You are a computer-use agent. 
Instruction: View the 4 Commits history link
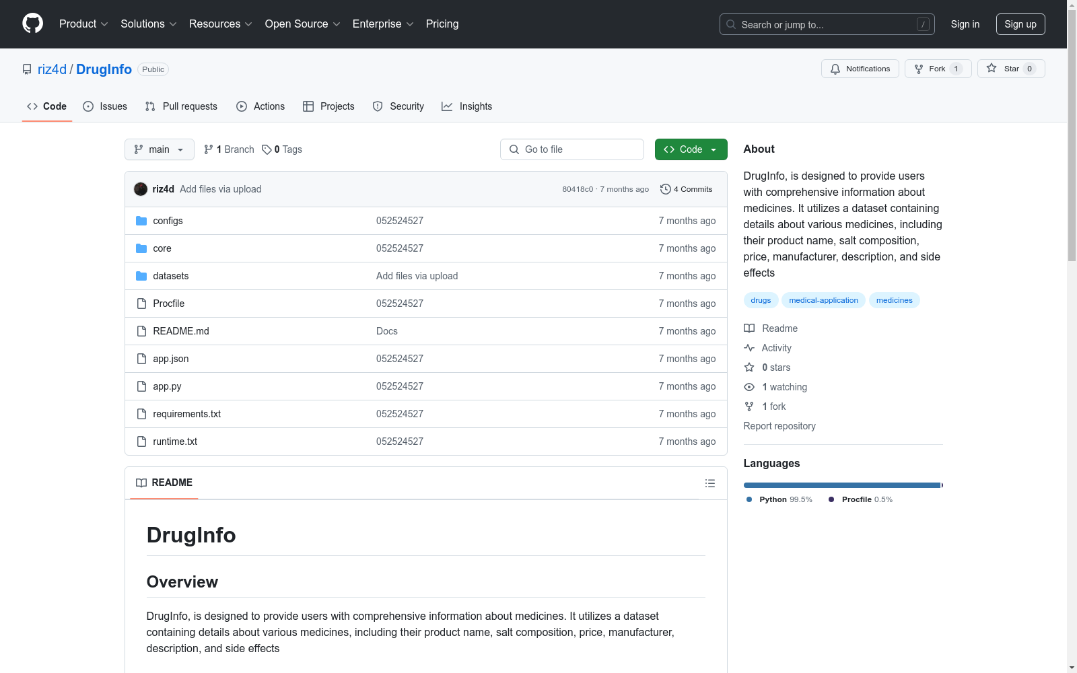click(x=687, y=189)
